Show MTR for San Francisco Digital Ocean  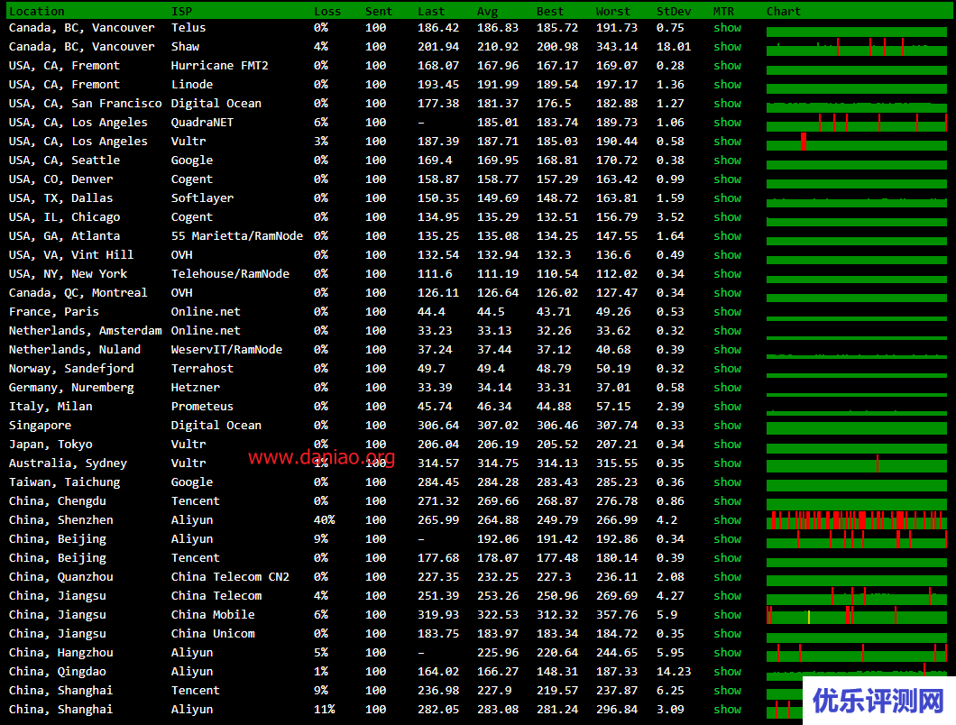[727, 103]
